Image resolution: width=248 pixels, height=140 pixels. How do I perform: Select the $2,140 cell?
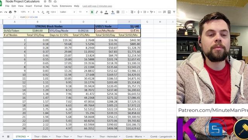(129, 26)
